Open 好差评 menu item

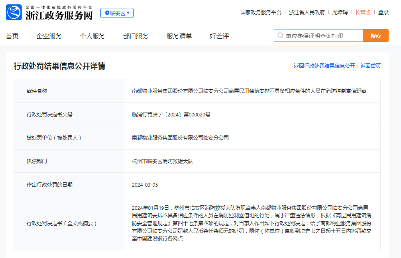coord(219,36)
